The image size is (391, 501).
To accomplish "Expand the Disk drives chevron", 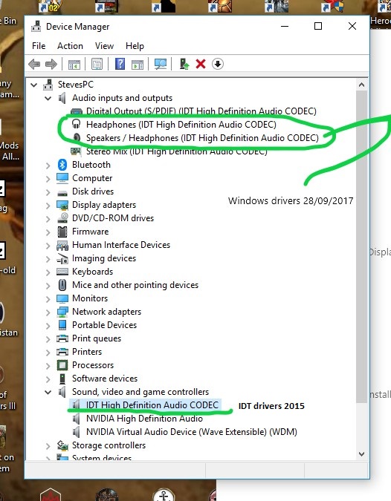I will (x=48, y=192).
